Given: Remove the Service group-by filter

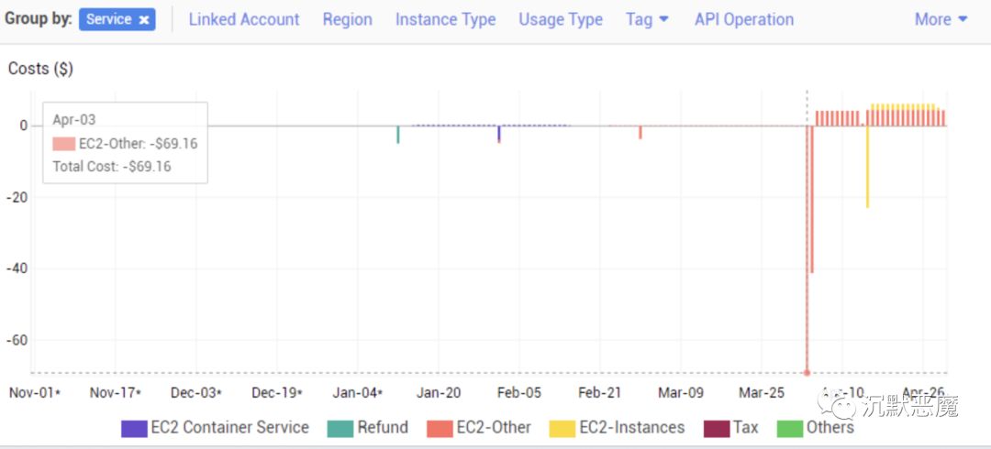Looking at the screenshot, I should pyautogui.click(x=144, y=19).
